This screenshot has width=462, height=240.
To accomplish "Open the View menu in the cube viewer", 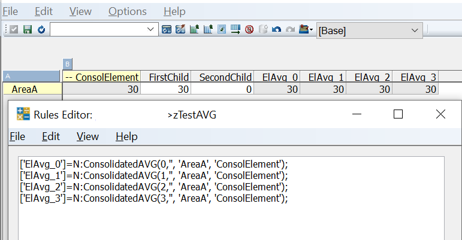I will pyautogui.click(x=80, y=11).
